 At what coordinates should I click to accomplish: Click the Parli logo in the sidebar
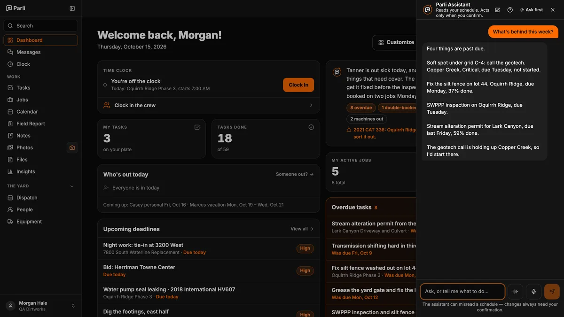tap(16, 8)
